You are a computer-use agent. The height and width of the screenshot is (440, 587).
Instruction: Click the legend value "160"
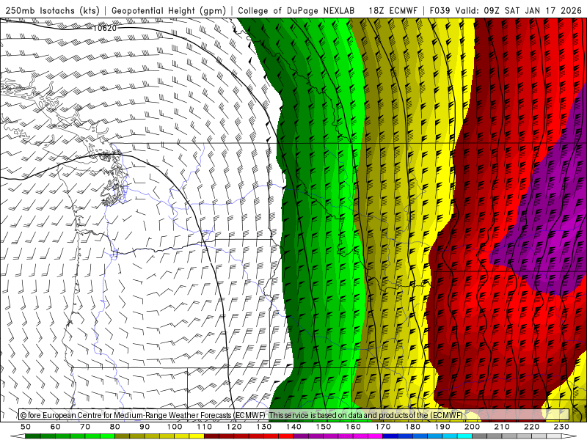coord(353,427)
